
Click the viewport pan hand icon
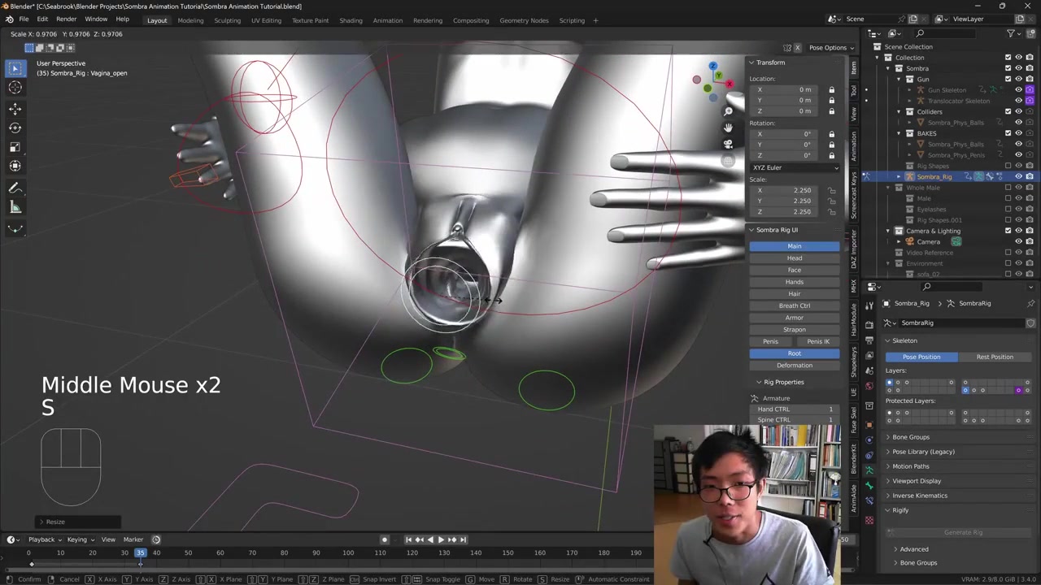tap(728, 128)
